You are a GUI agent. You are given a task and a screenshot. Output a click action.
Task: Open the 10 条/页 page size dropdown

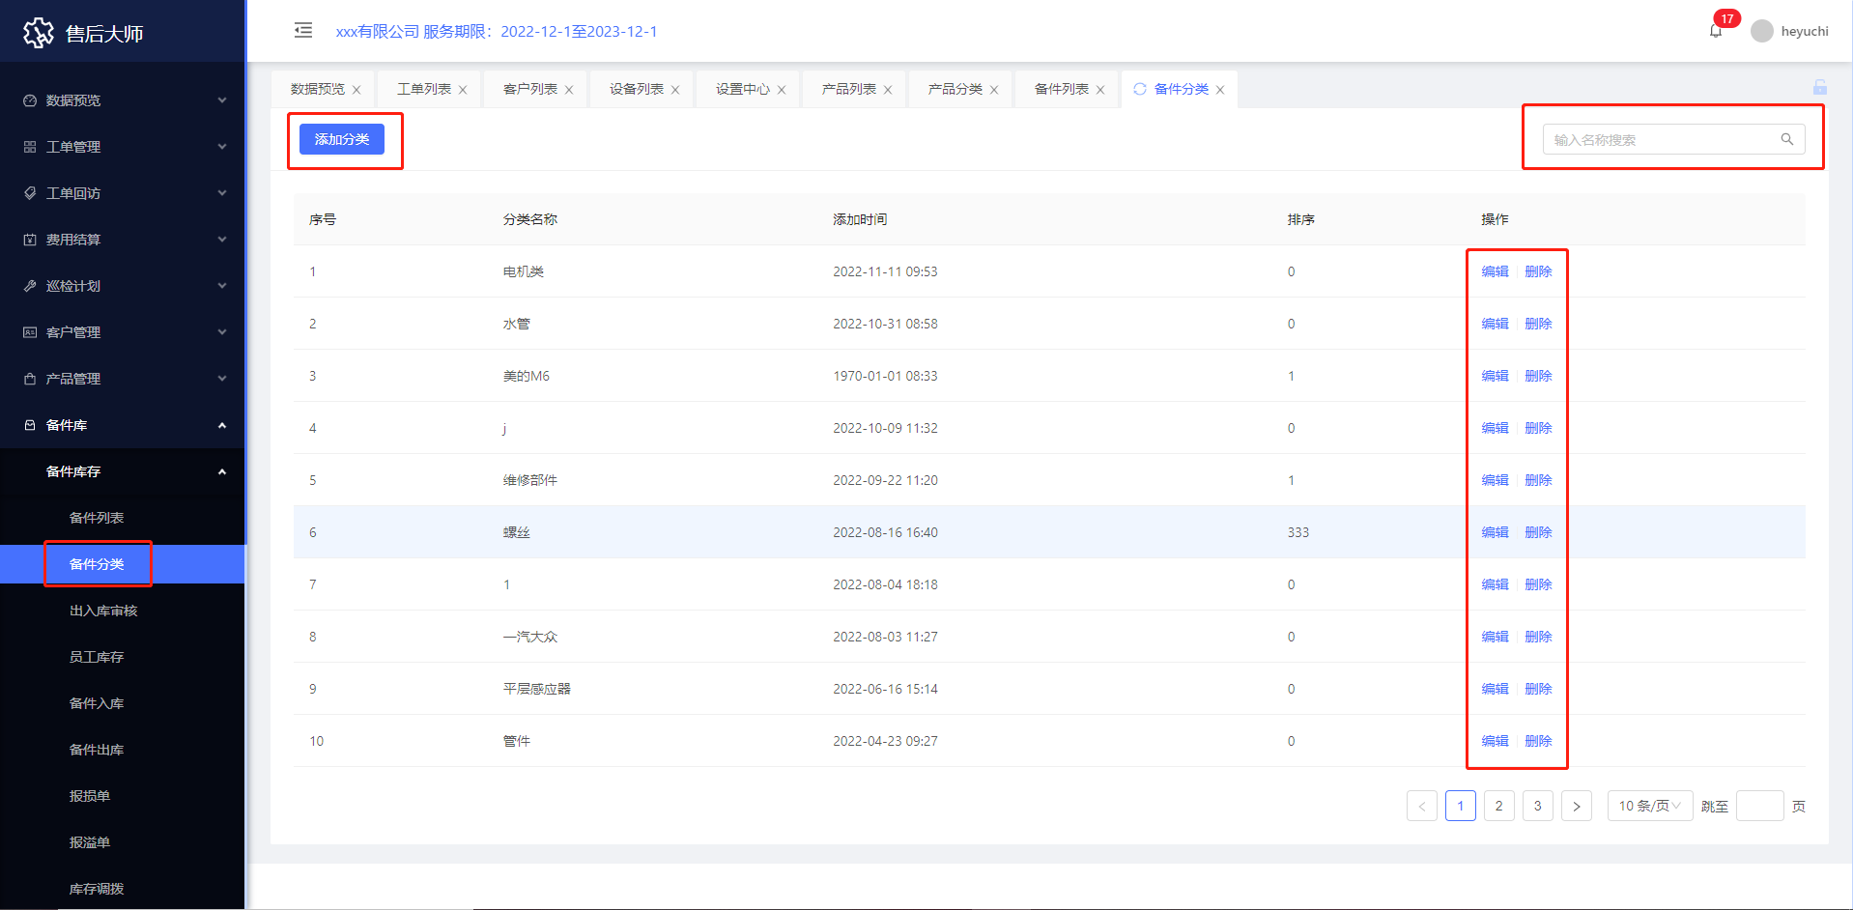pos(1649,806)
